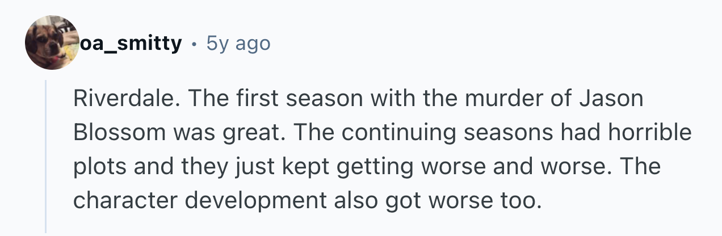Open the oa_smitty user avatar
The width and height of the screenshot is (722, 236).
point(52,43)
